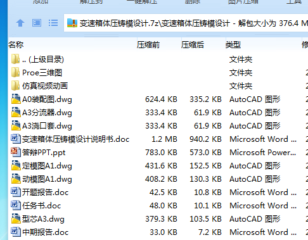Click the 48.0 KB size value
308x240 pixels.
point(164,206)
